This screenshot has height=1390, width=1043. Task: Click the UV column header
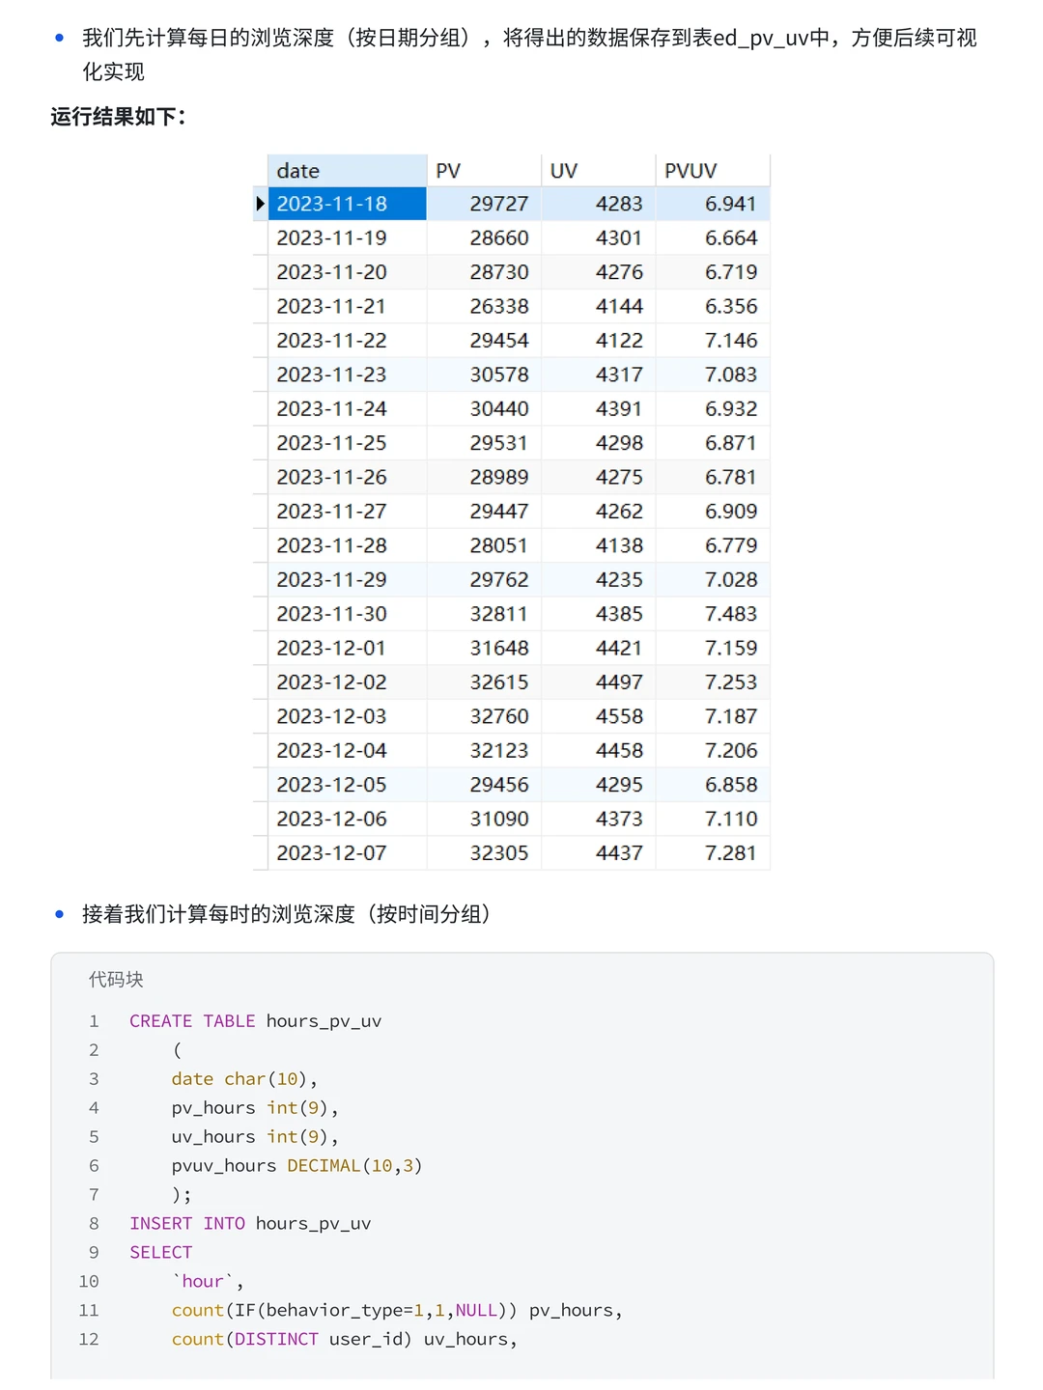[599, 171]
